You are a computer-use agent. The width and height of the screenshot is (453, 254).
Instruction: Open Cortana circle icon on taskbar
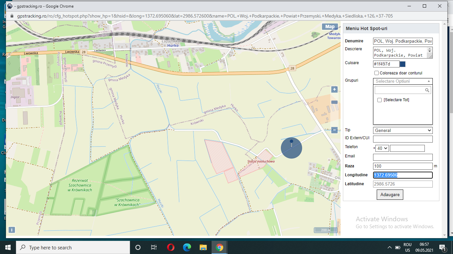138,247
